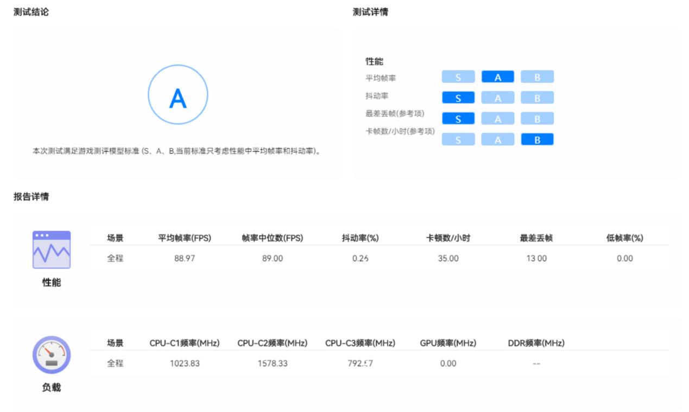
Task: Click the -- DDR frequency value
Action: [x=536, y=364]
